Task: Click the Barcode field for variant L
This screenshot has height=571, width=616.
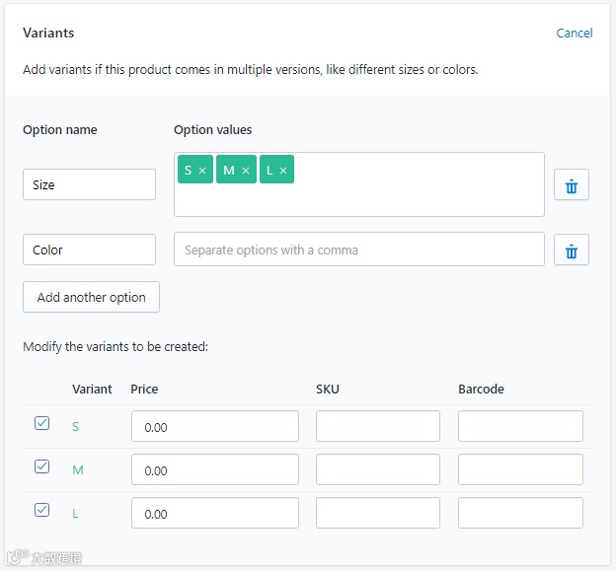Action: tap(520, 513)
